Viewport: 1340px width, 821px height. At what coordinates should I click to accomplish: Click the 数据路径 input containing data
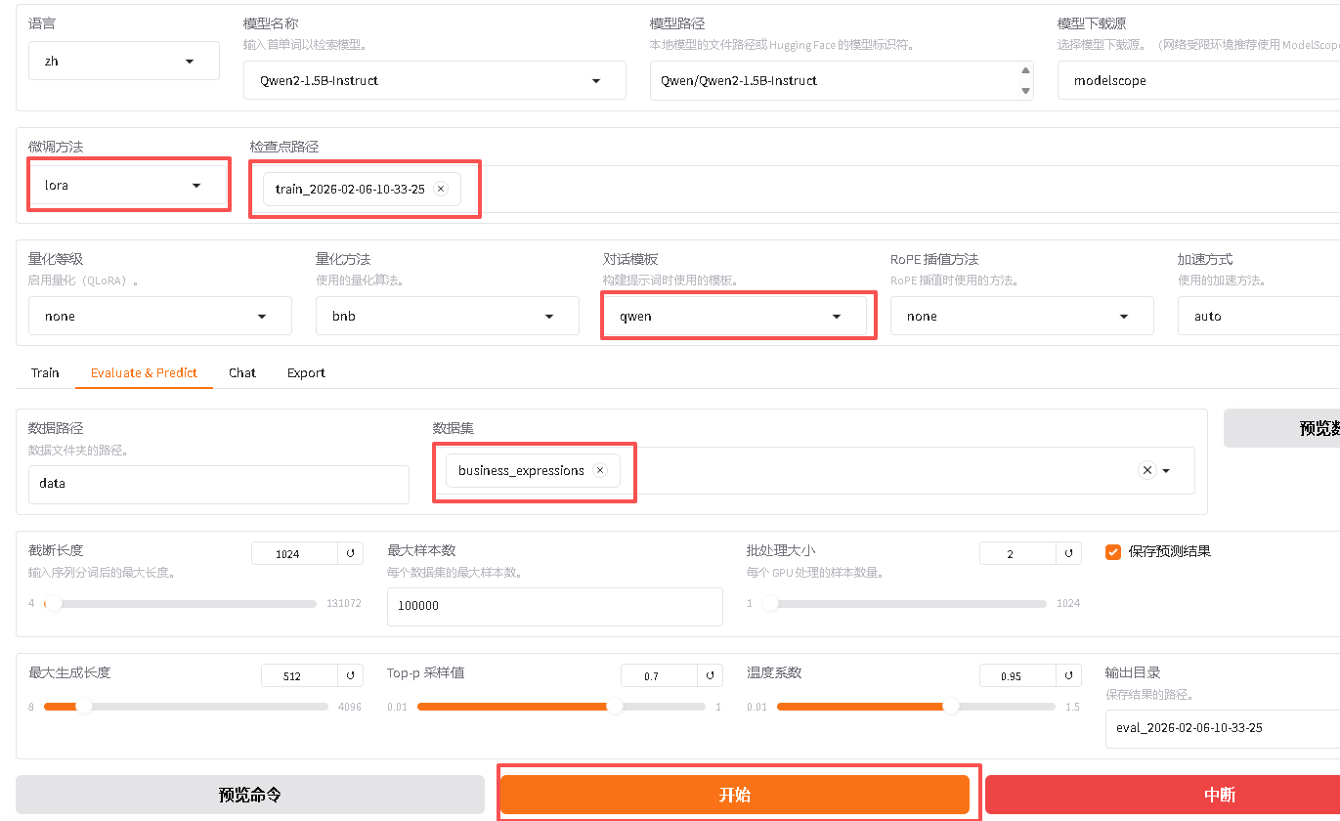click(x=219, y=484)
